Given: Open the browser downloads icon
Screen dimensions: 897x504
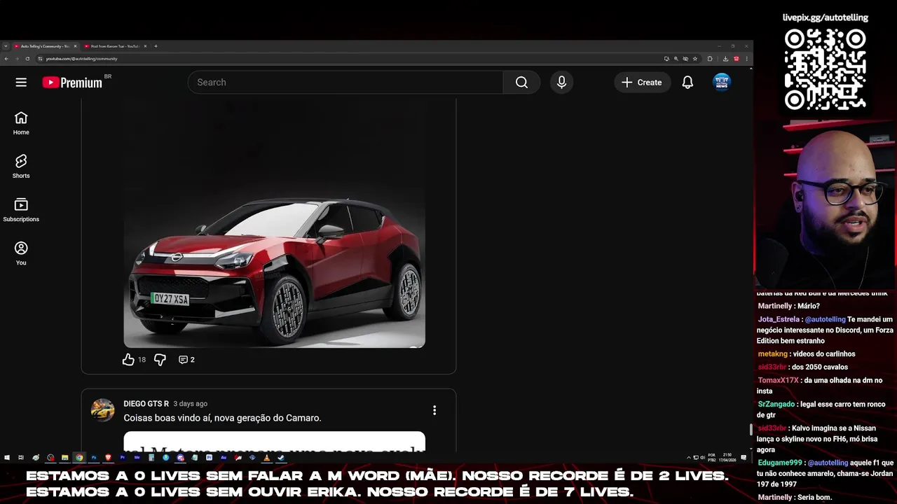Looking at the screenshot, I should click(725, 59).
